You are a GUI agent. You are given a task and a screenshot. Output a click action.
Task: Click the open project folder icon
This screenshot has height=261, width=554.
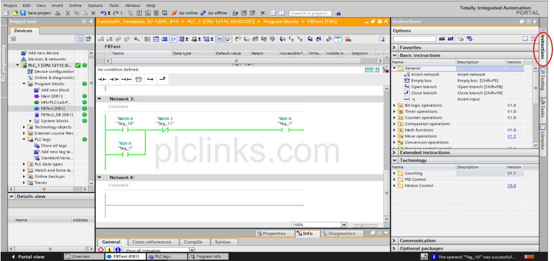(15, 13)
